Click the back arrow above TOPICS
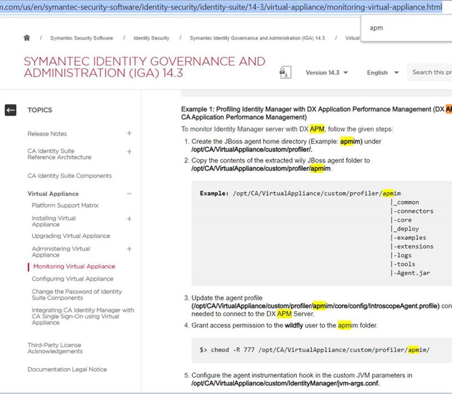The width and height of the screenshot is (452, 394). click(x=10, y=110)
